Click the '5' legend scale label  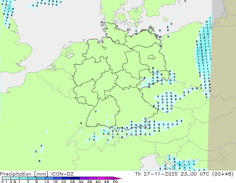coord(36,182)
